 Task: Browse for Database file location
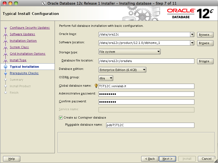(205, 61)
